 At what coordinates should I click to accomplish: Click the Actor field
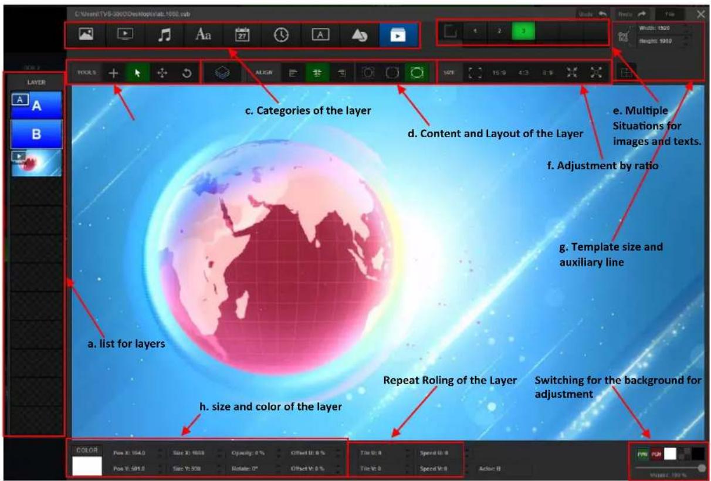[x=505, y=469]
